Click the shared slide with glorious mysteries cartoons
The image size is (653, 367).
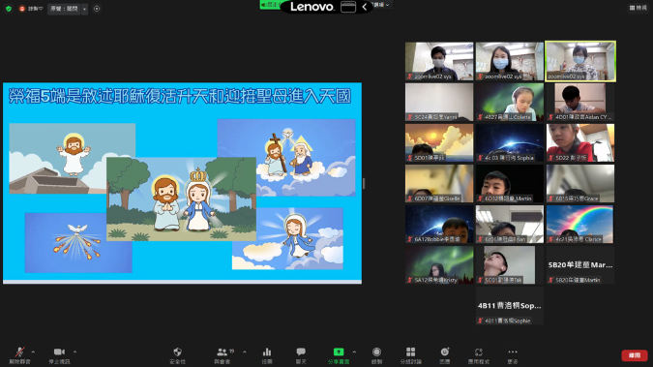tap(183, 183)
